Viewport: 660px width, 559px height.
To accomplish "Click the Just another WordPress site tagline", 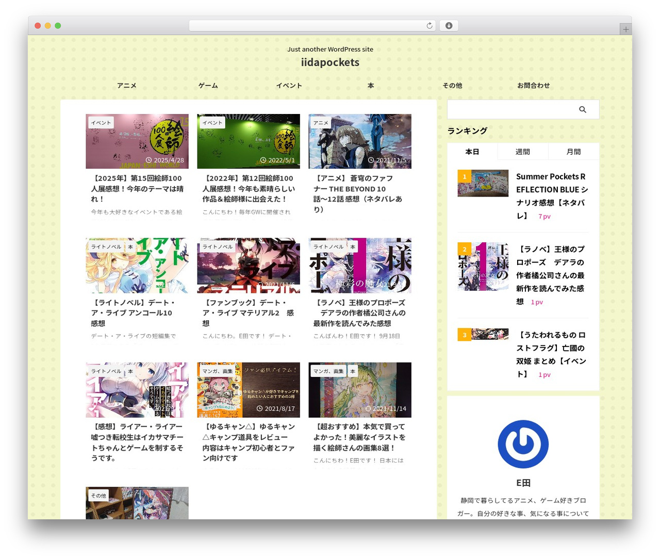I will pyautogui.click(x=330, y=50).
